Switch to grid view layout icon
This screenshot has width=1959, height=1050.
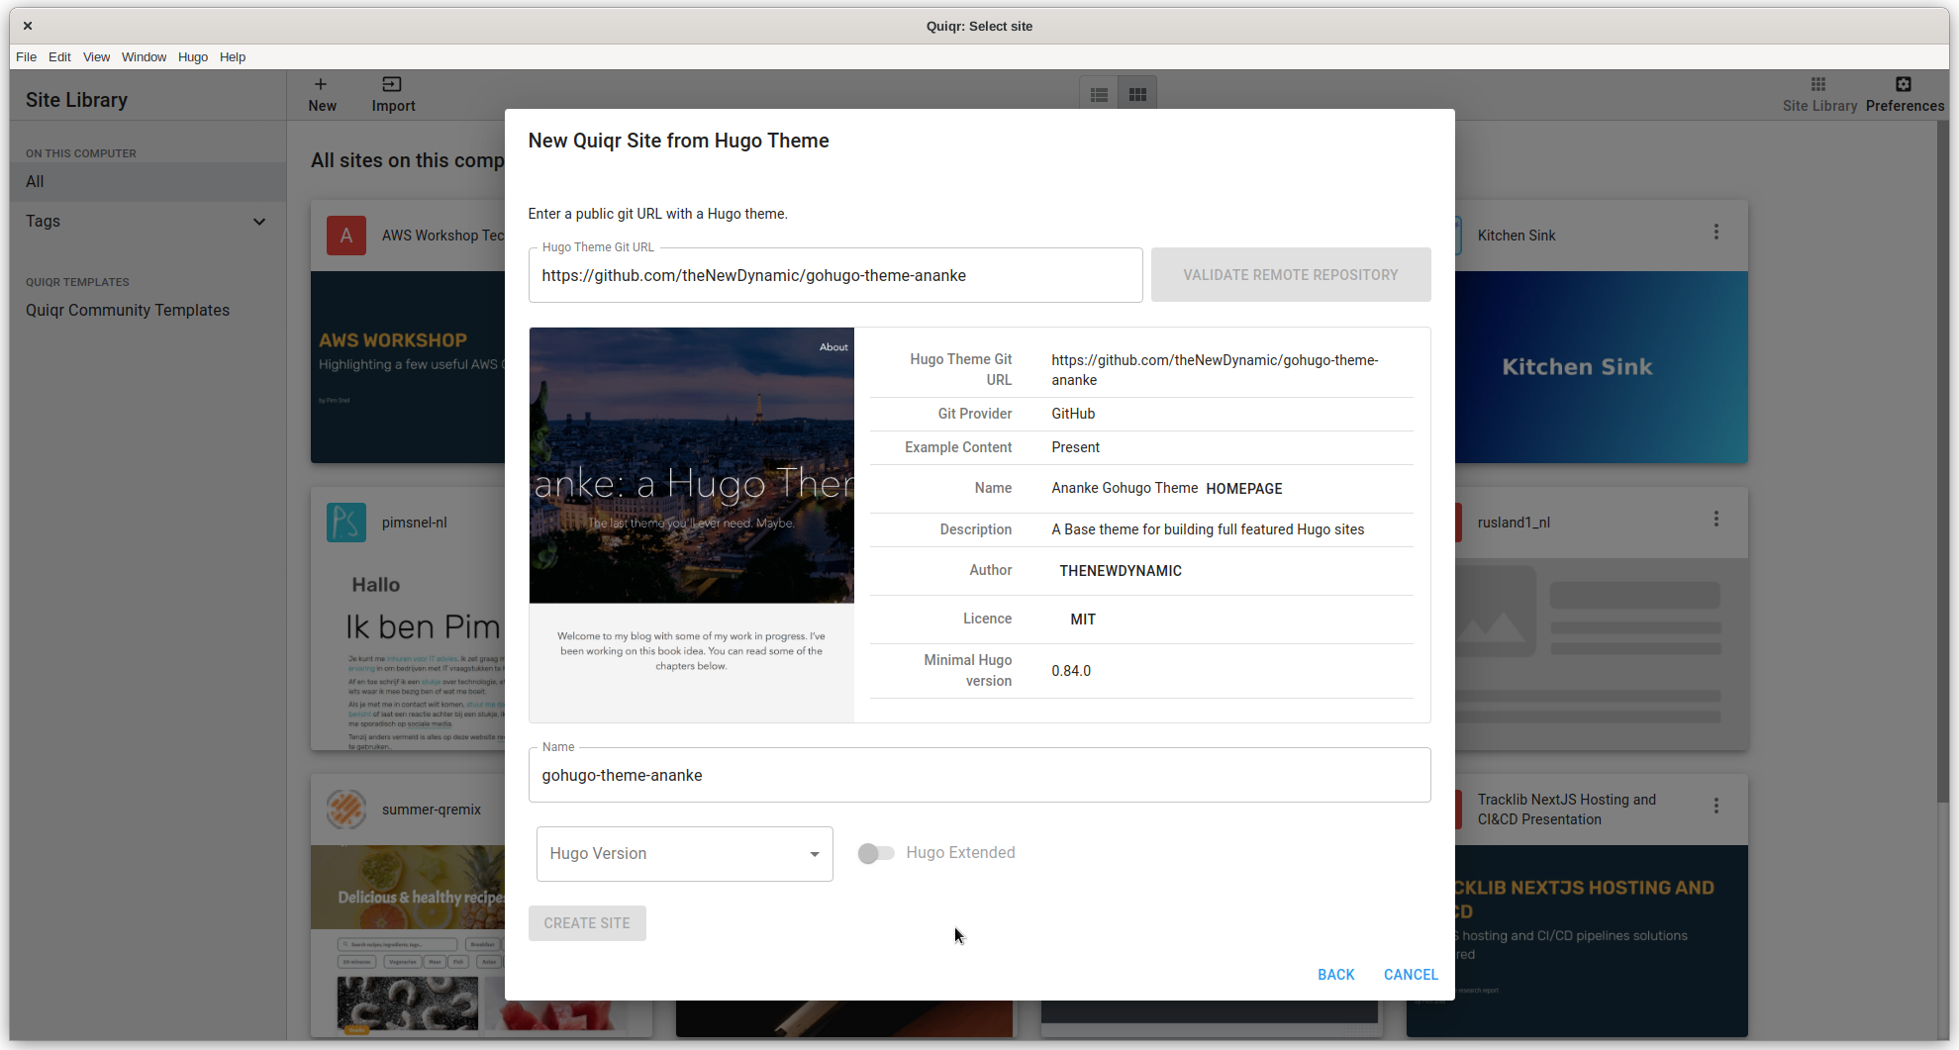(1137, 95)
